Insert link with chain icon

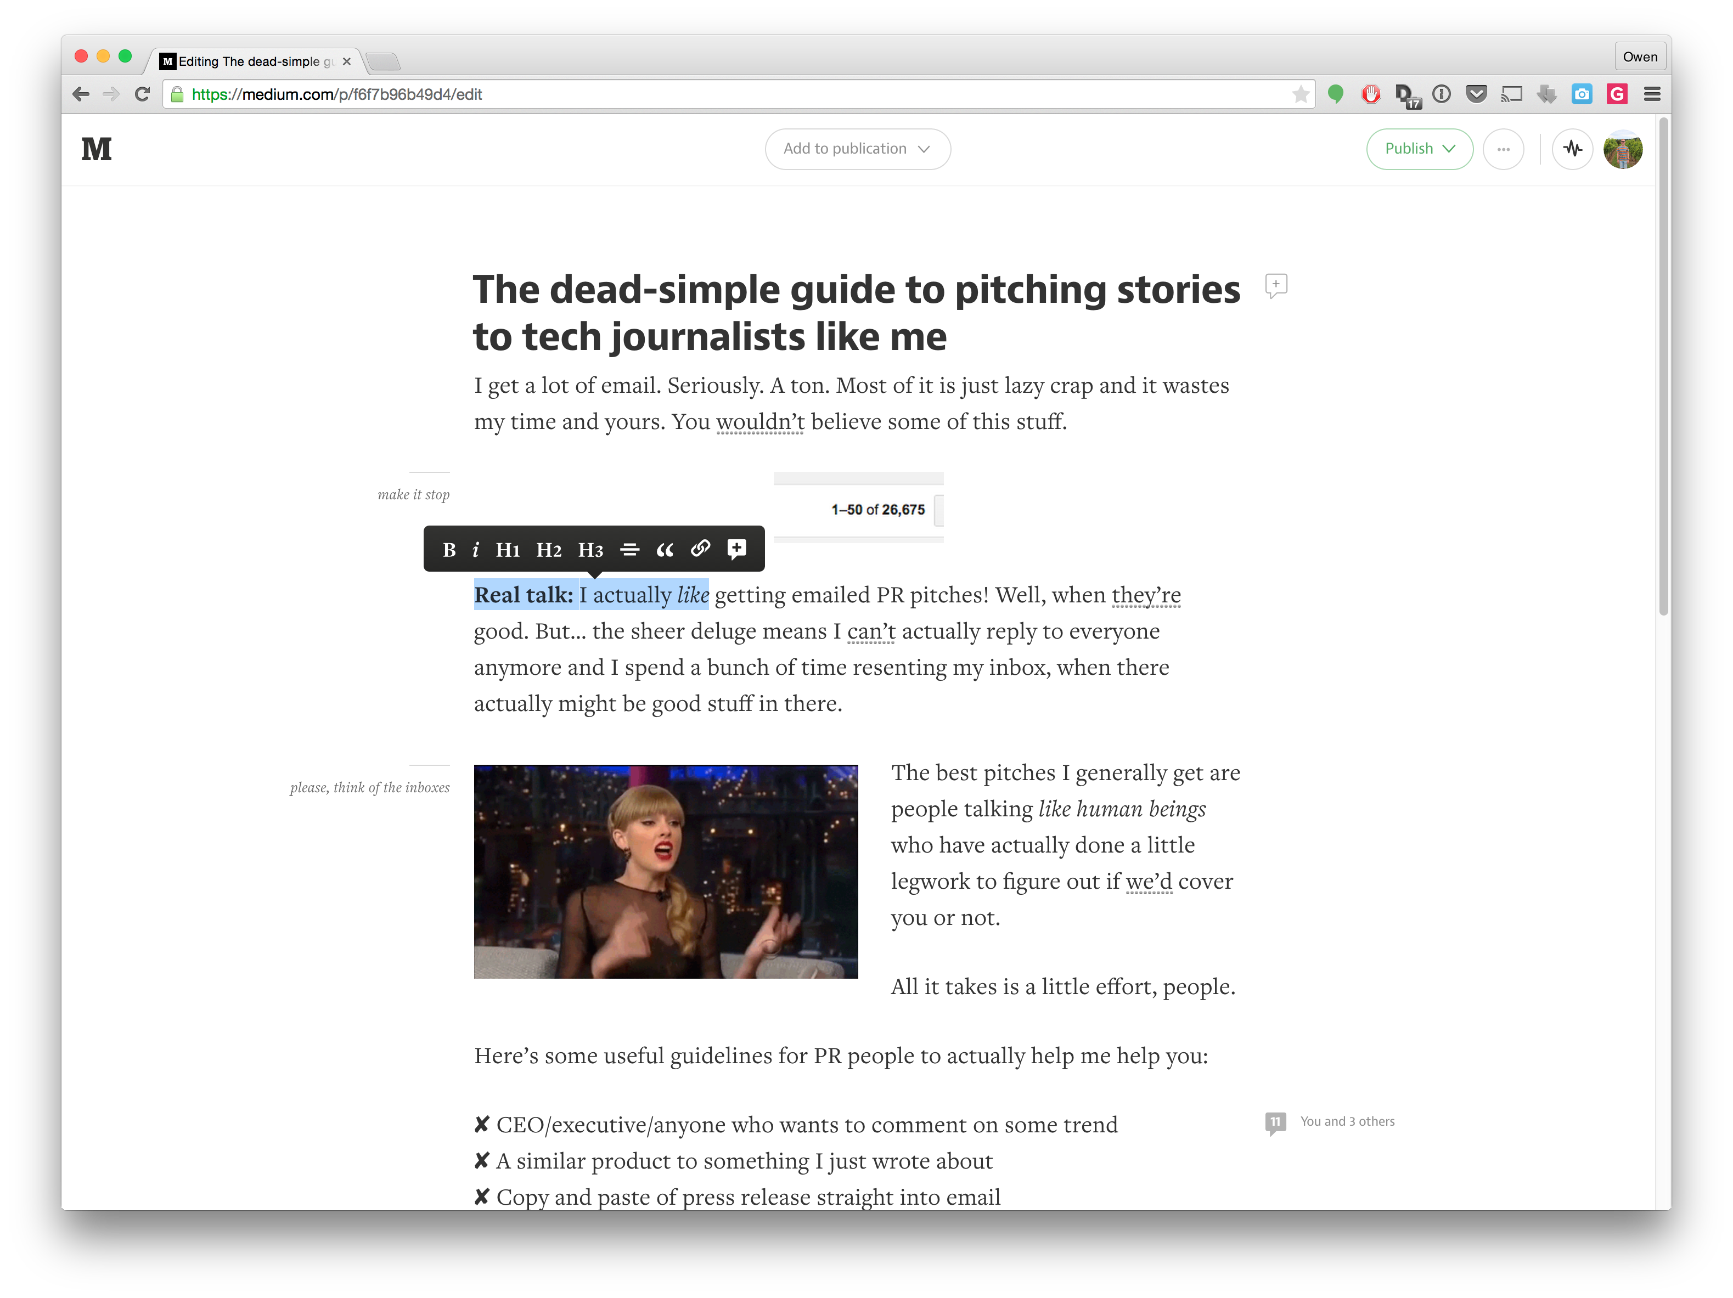coord(700,549)
